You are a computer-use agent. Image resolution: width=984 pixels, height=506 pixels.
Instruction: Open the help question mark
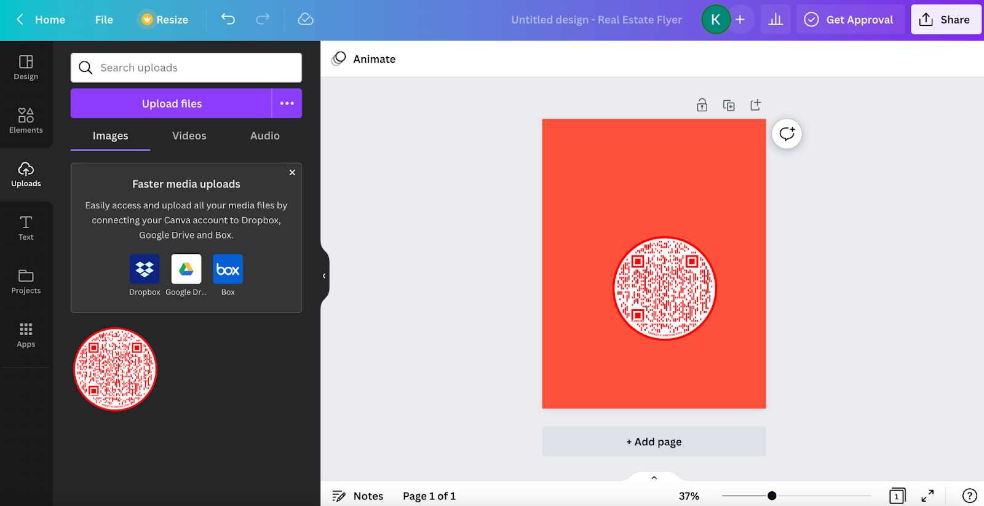click(969, 496)
